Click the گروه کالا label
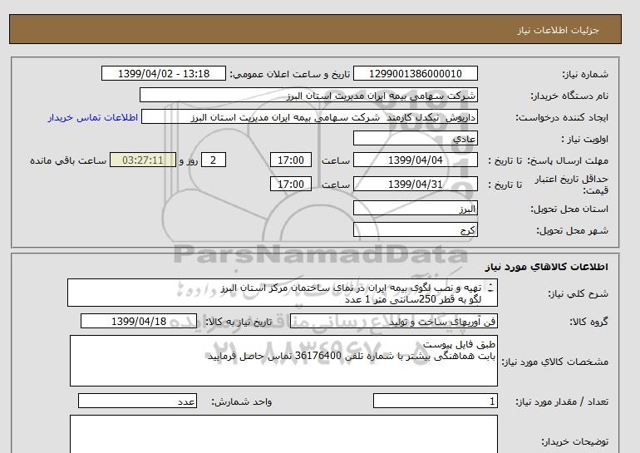Viewport: 640px width, 453px height. tap(589, 322)
